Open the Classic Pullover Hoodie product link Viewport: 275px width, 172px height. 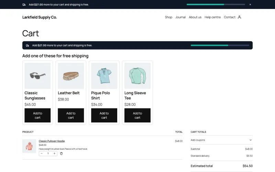(x=52, y=141)
